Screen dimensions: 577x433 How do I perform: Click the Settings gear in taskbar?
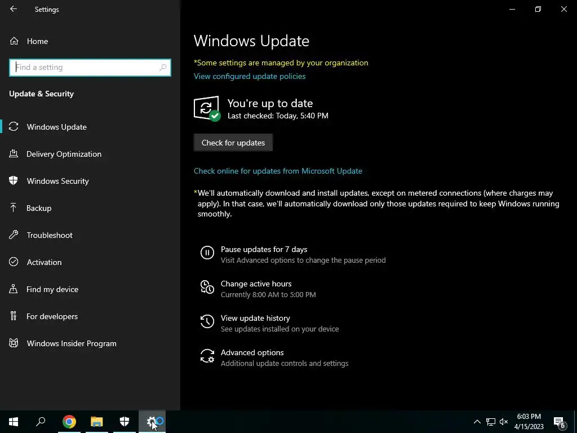(x=152, y=422)
